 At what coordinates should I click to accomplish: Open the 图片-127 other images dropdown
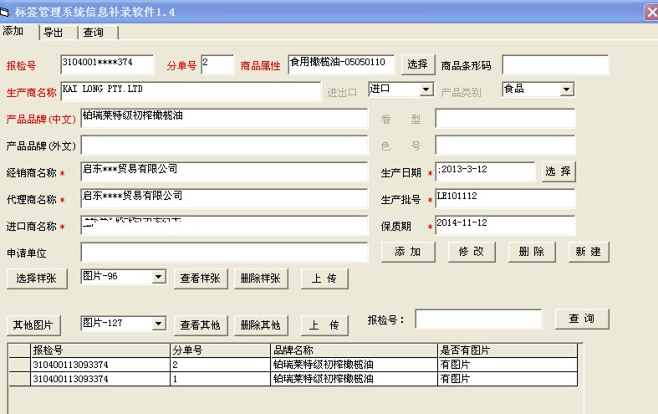click(158, 324)
